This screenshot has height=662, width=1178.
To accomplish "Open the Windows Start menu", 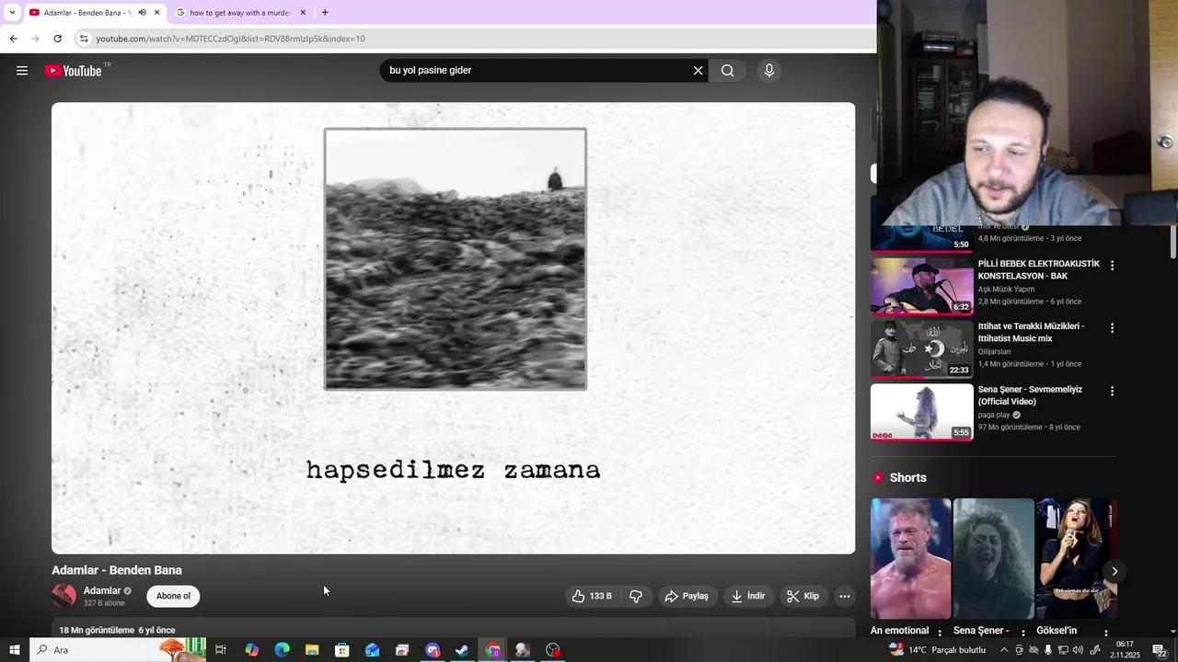I will 14,650.
